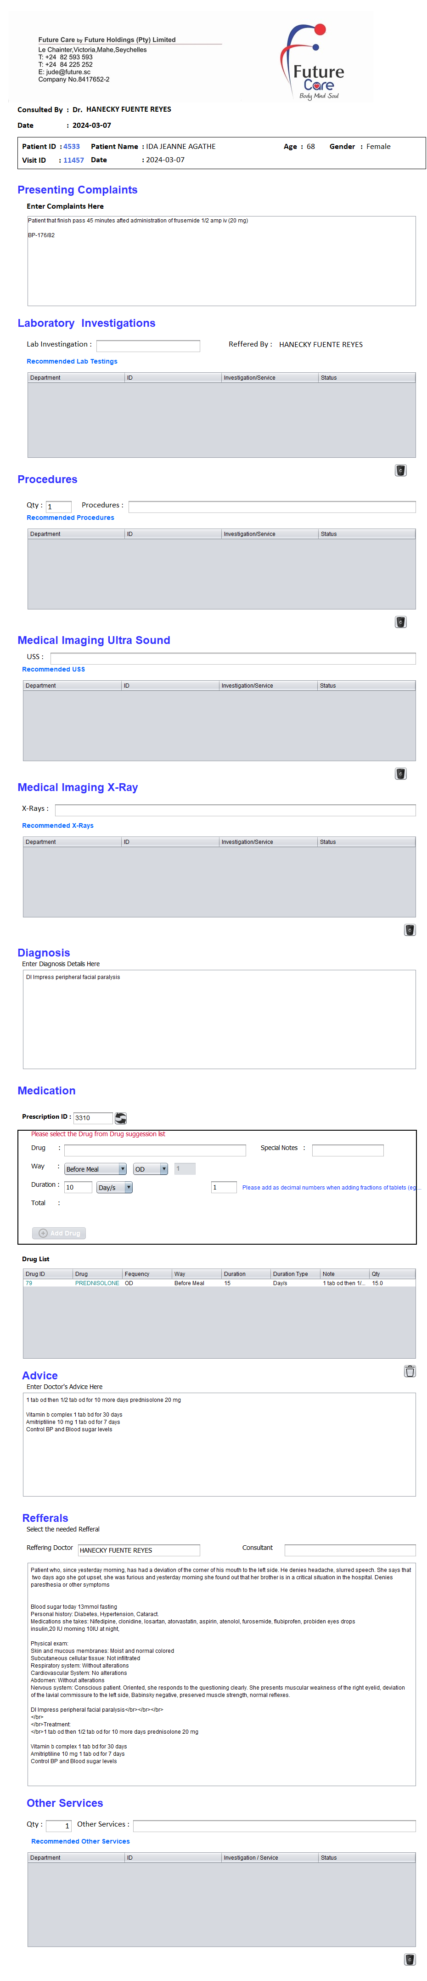This screenshot has width=427, height=1981.
Task: Refresh the Prescription ID with reload icon
Action: point(121,1117)
